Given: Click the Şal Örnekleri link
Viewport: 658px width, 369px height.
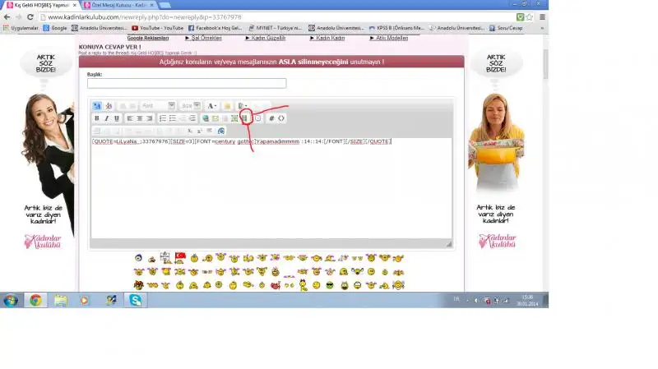Looking at the screenshot, I should click(206, 39).
